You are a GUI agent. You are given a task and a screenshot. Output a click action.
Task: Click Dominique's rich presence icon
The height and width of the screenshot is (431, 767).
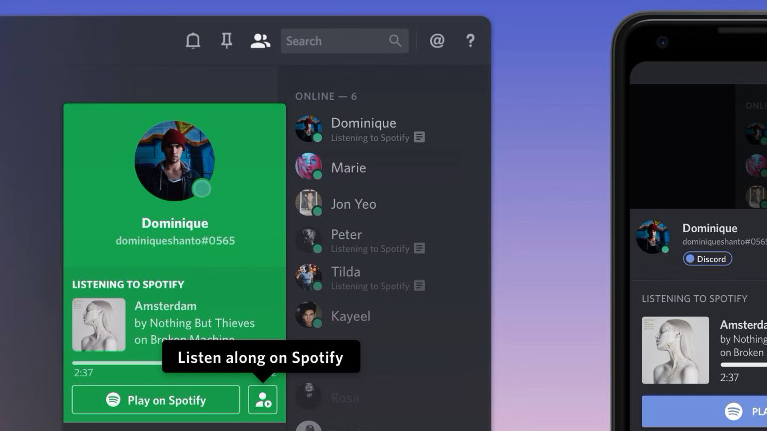[419, 137]
